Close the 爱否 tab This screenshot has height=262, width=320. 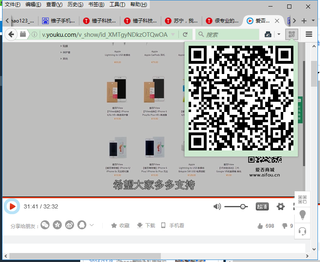pyautogui.click(x=277, y=21)
